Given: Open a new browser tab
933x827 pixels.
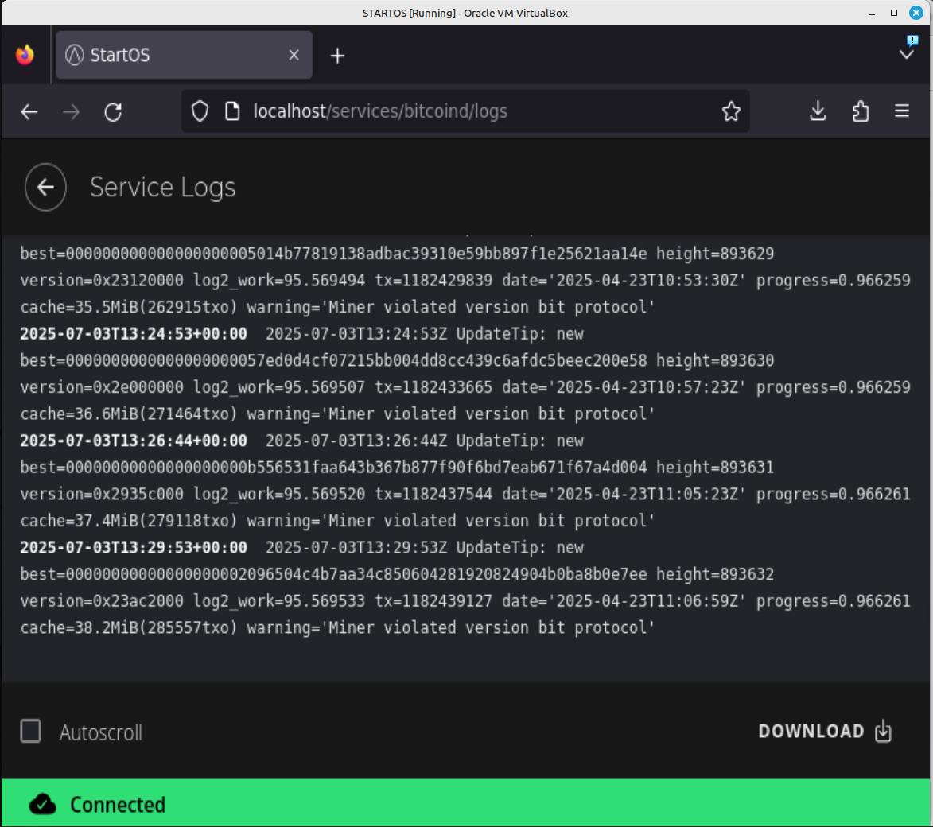Looking at the screenshot, I should (x=337, y=56).
